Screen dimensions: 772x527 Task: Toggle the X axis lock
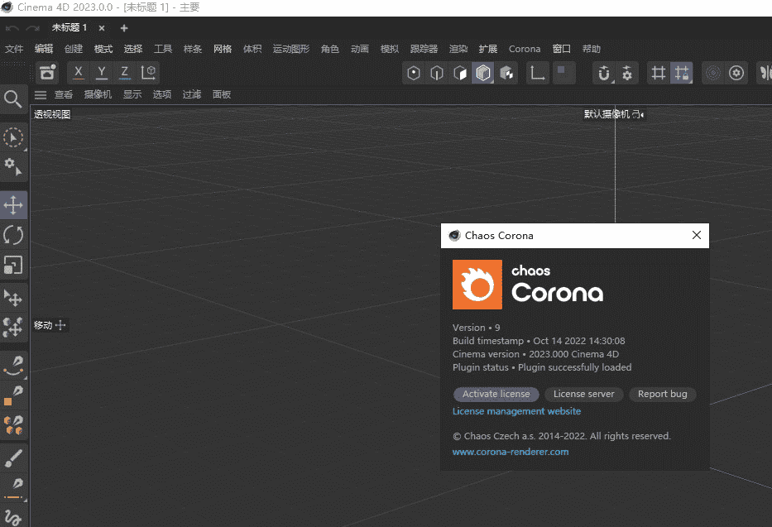[x=77, y=72]
